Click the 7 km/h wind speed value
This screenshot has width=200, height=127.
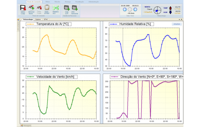click(149, 9)
